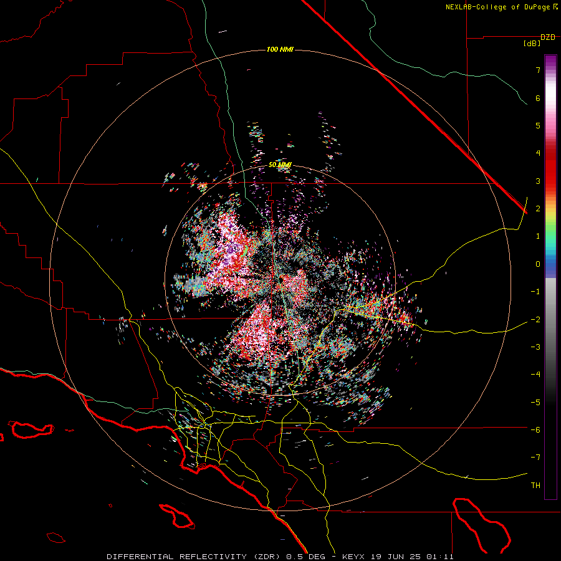This screenshot has height=561, width=561.
Task: Click the 19 JUN 25 date in the caption
Action: click(x=395, y=557)
